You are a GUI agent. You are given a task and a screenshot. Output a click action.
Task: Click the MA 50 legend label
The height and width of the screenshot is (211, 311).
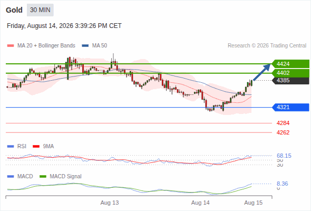pos(100,46)
